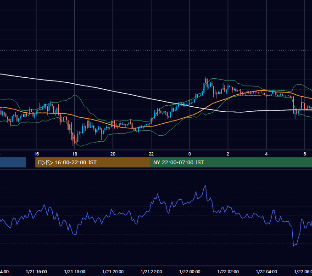Click the 1/22 00:00 label on the lower axis
Screen dimensions: 312x276
[x=189, y=271]
